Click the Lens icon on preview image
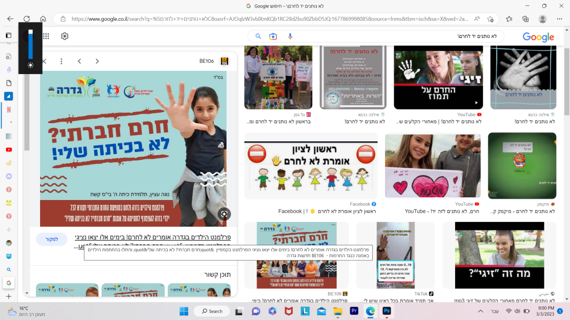 (x=224, y=214)
